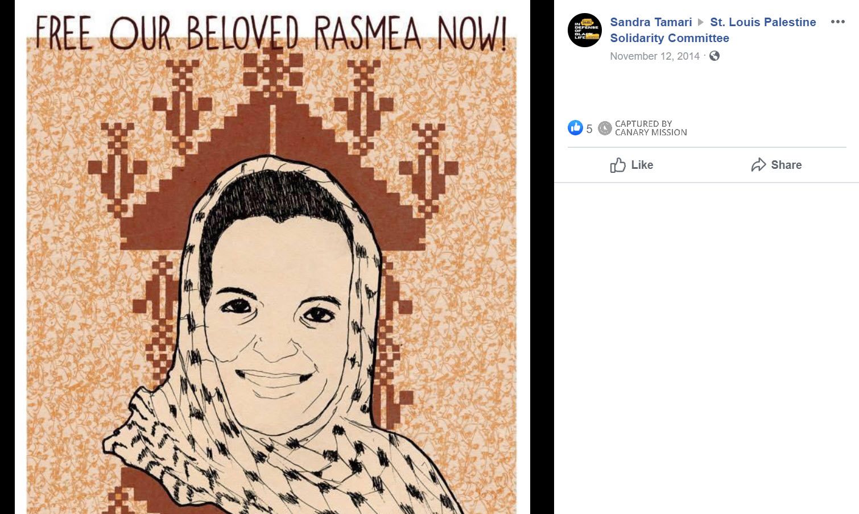The image size is (859, 514).
Task: Open the three-dot post options menu
Action: pos(837,22)
